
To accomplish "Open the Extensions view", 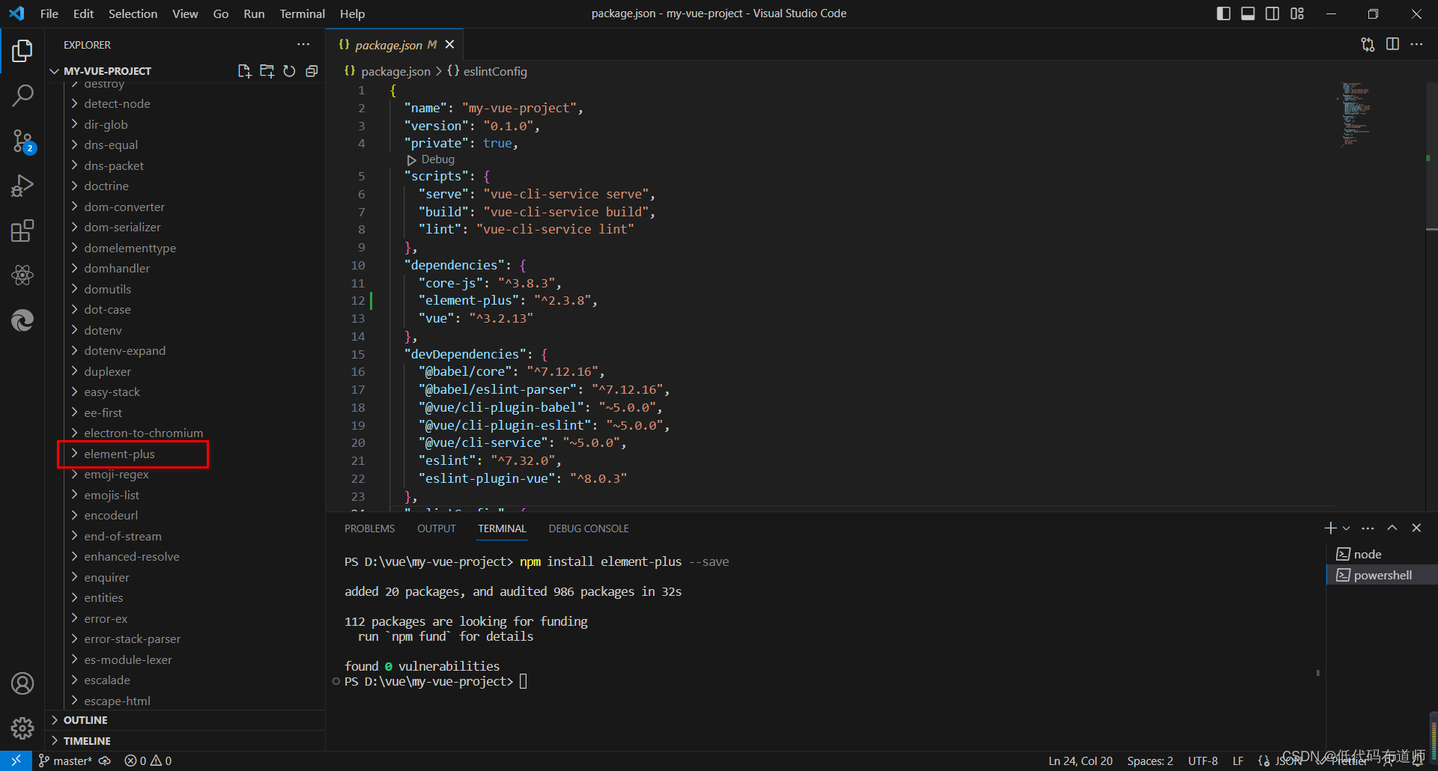I will (22, 231).
